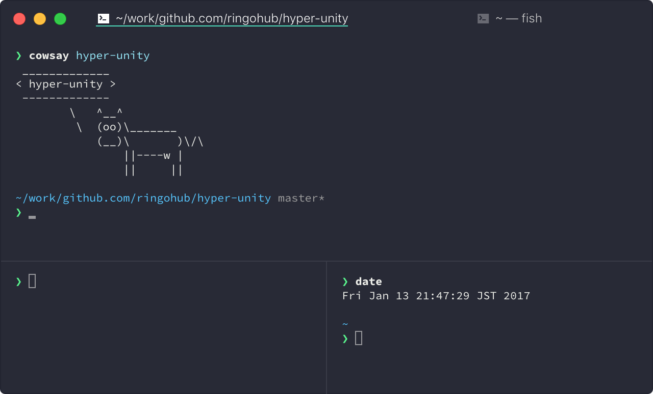Click the path '~/work/github.com/ringohub/hyper-unity' prompt line
Viewport: 653px width, 394px height.
pyautogui.click(x=143, y=198)
